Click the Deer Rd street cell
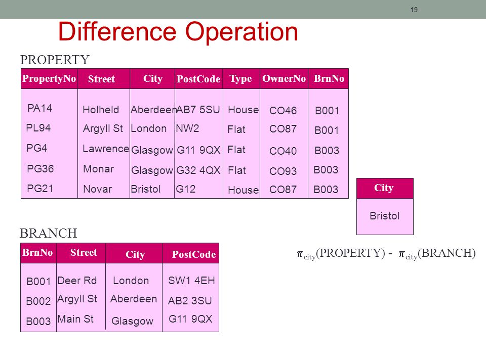486x364 pixels. [x=77, y=281]
